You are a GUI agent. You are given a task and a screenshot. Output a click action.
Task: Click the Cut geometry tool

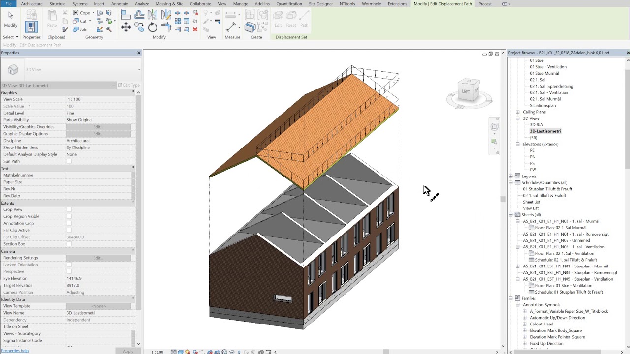[x=80, y=21]
